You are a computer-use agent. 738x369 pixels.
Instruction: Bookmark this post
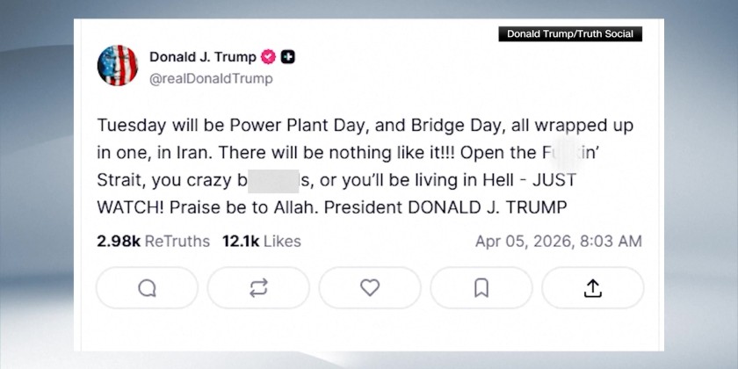tap(481, 288)
